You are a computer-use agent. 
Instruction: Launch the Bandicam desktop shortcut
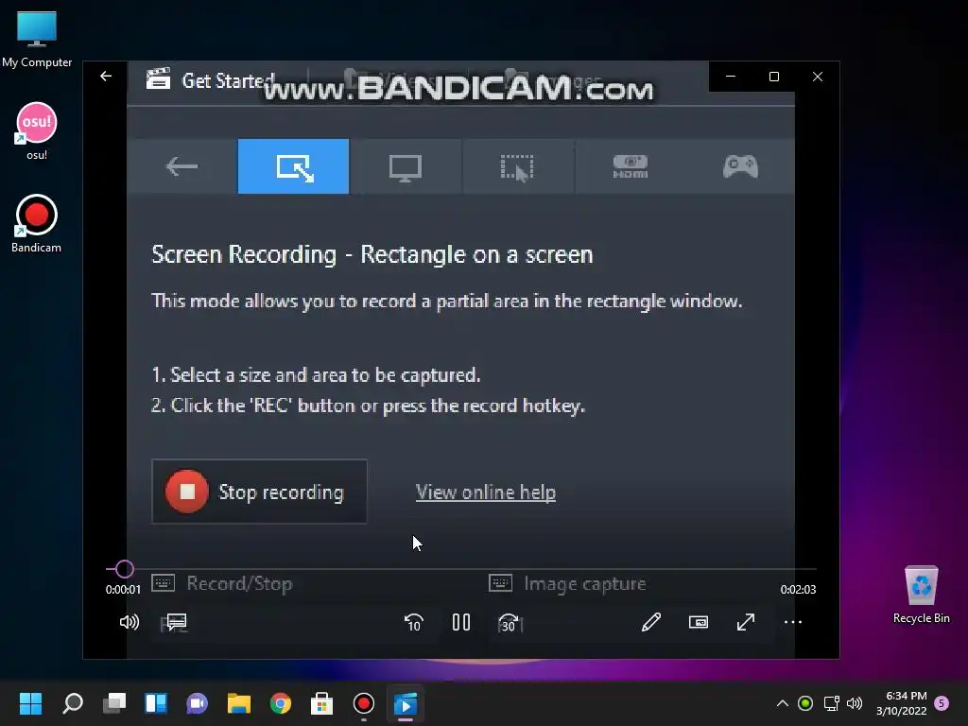coord(37,224)
